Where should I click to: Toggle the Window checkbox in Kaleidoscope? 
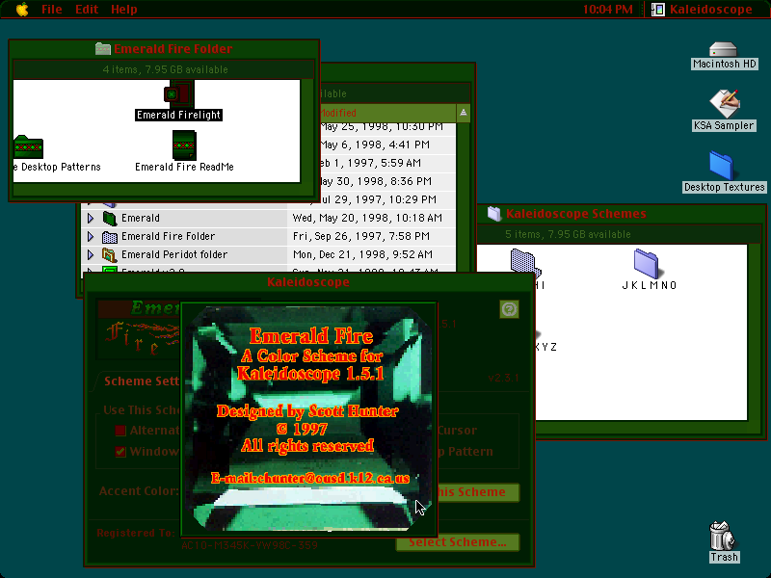pyautogui.click(x=120, y=451)
